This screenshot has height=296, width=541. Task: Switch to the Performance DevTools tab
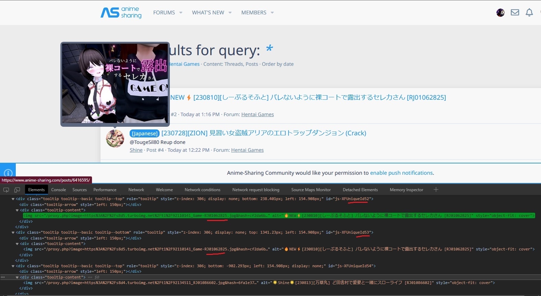click(105, 190)
